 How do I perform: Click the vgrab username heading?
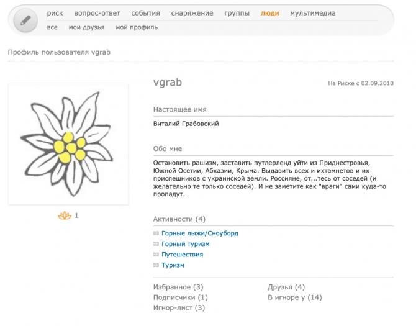pyautogui.click(x=168, y=83)
